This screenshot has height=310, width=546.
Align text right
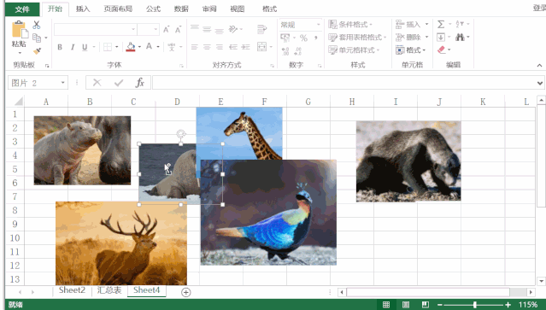[x=220, y=47]
